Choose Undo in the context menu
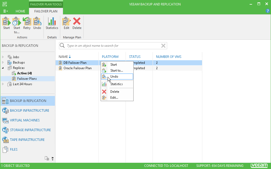 pos(117,77)
